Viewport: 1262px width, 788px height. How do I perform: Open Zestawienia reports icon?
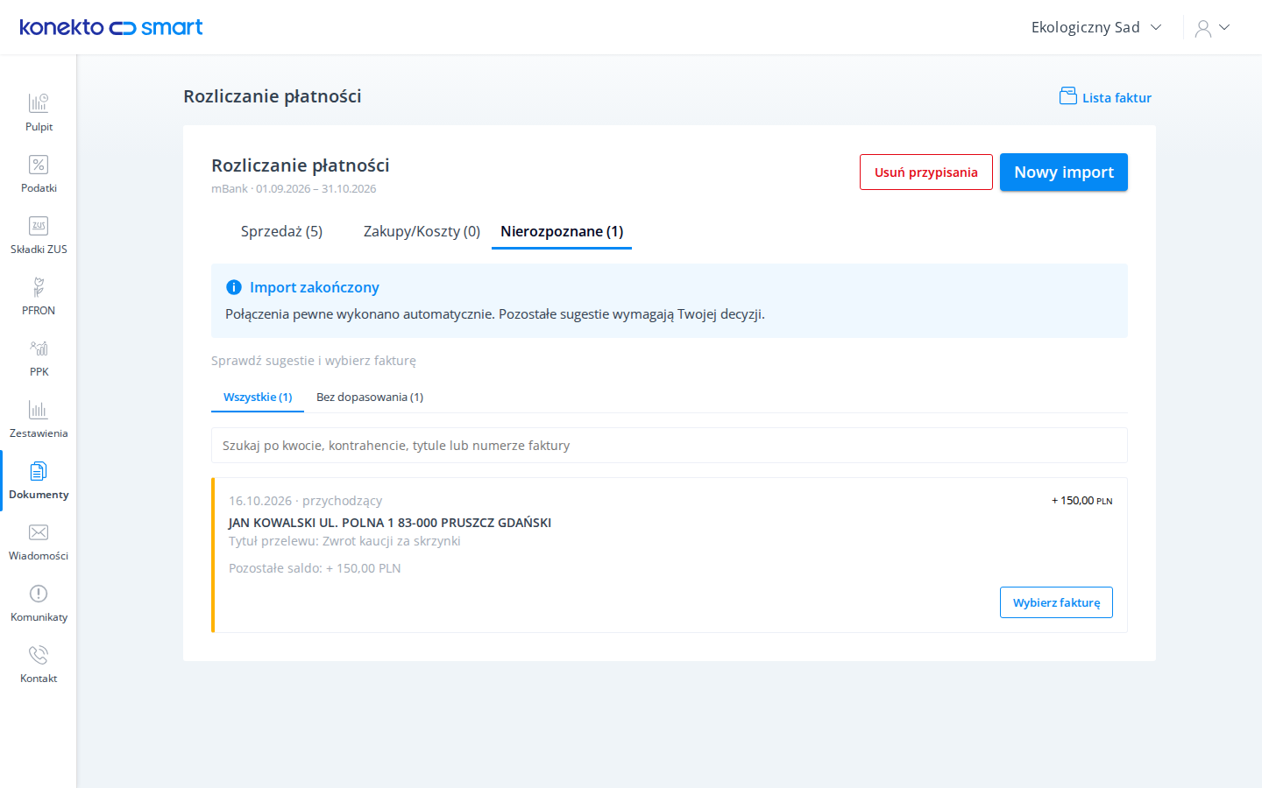coord(39,410)
